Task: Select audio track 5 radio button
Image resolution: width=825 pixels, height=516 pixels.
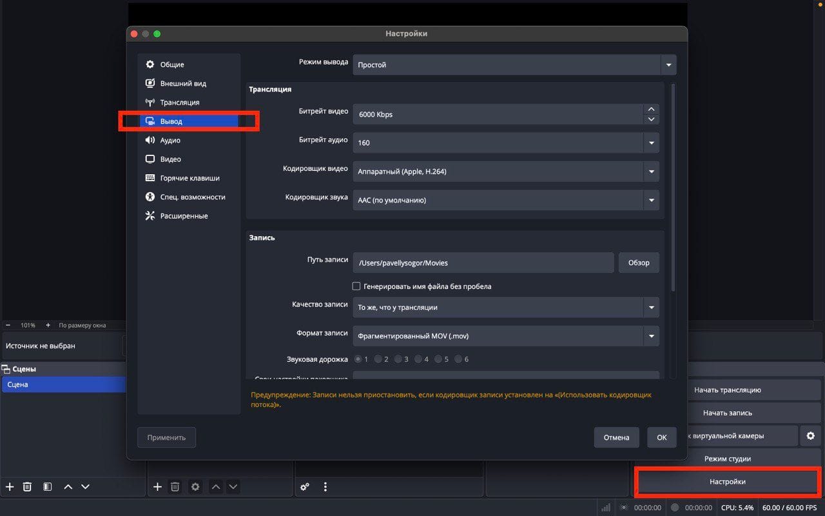Action: click(x=438, y=359)
